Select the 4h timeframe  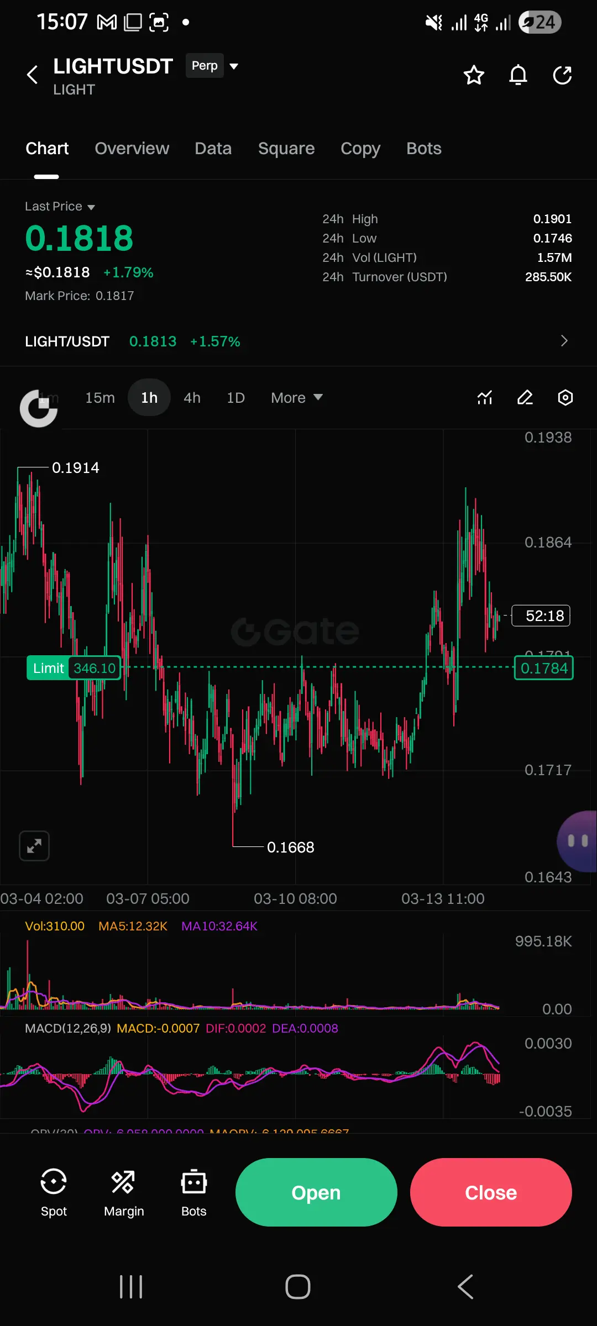coord(192,398)
